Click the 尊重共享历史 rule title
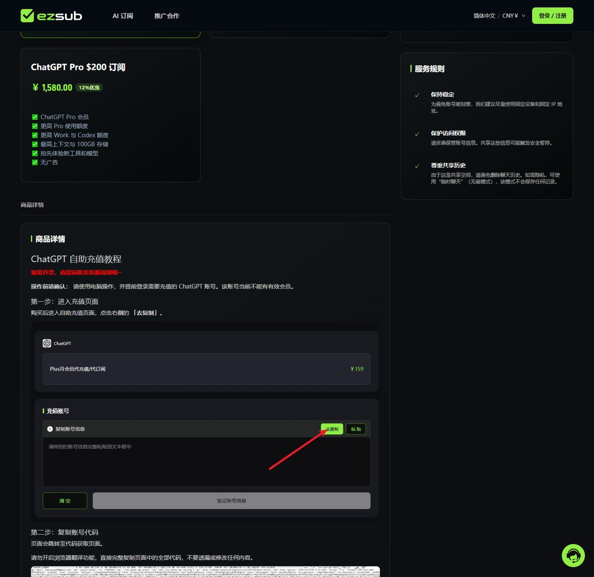The image size is (594, 577). point(448,165)
